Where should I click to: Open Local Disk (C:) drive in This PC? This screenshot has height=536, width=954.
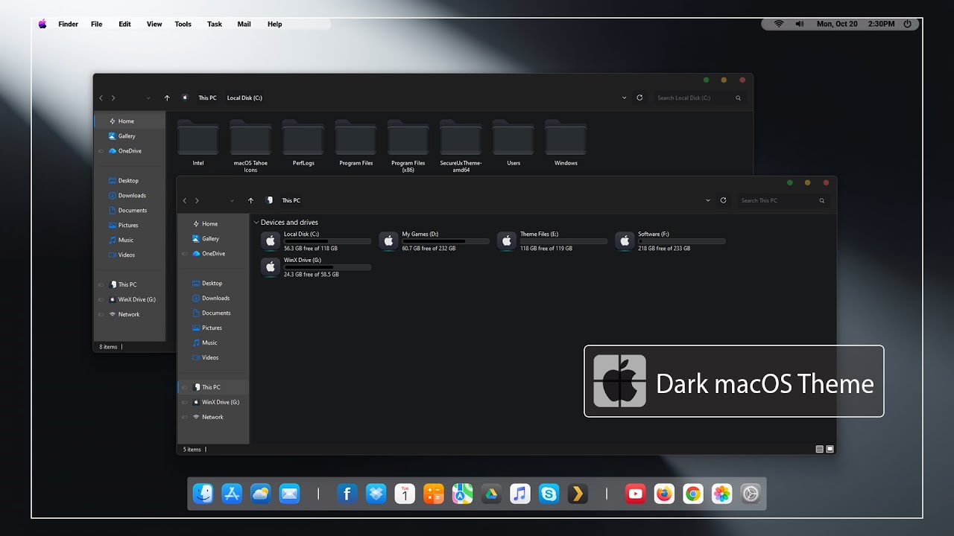316,241
